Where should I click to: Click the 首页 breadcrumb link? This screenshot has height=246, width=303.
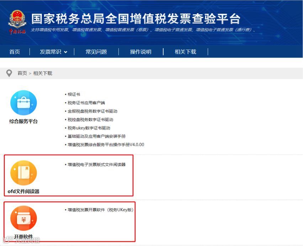click(22, 73)
